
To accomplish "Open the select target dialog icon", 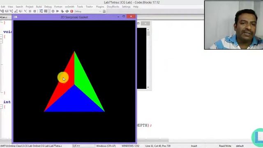I will (104, 11).
